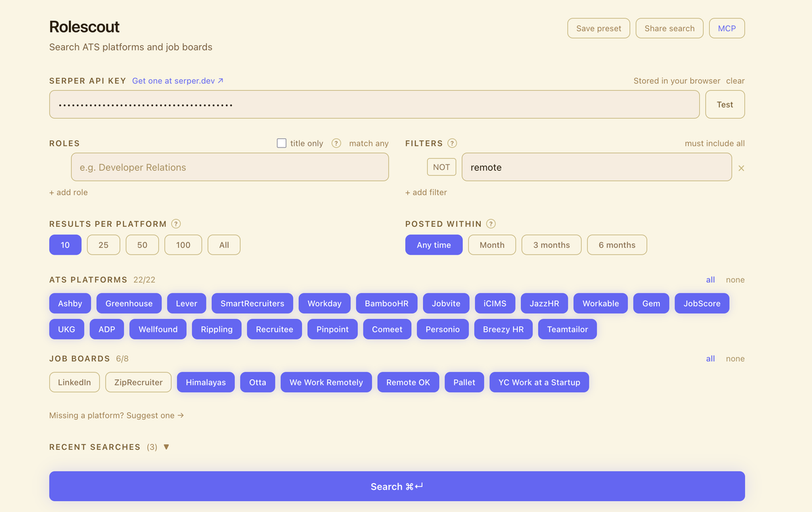The image size is (812, 512).
Task: Set posted within to 3 months
Action: [551, 245]
